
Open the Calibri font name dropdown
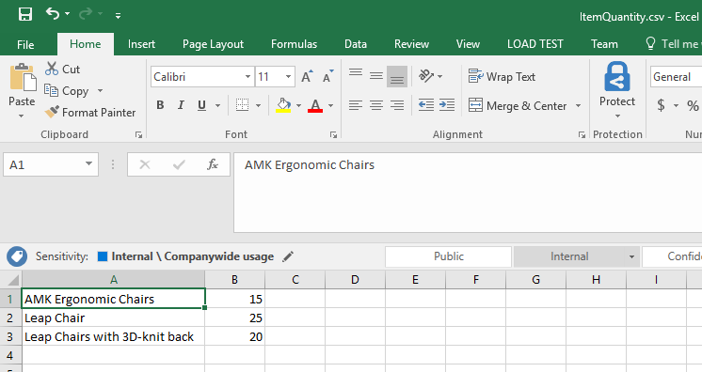coord(247,77)
